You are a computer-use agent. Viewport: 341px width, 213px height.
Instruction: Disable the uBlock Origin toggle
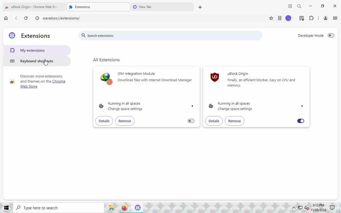(x=301, y=121)
